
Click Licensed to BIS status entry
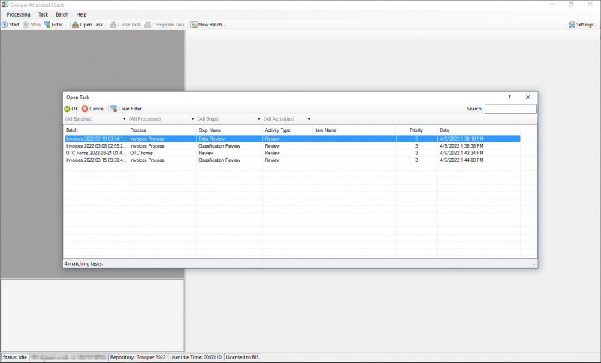pos(242,357)
